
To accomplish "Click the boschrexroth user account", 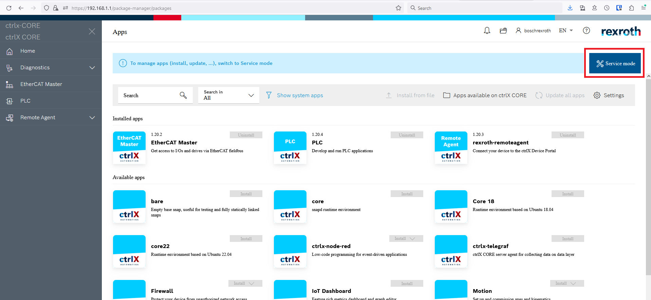I will [533, 31].
